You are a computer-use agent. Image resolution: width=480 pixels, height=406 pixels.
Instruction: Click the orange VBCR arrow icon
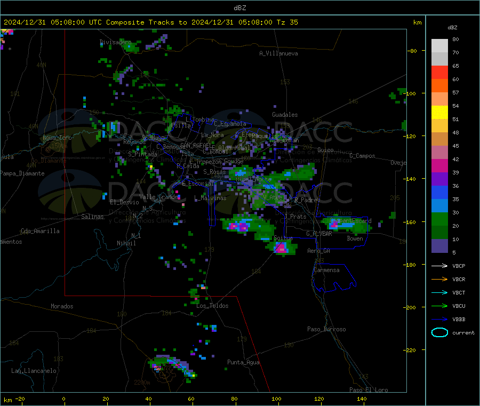tap(439, 279)
